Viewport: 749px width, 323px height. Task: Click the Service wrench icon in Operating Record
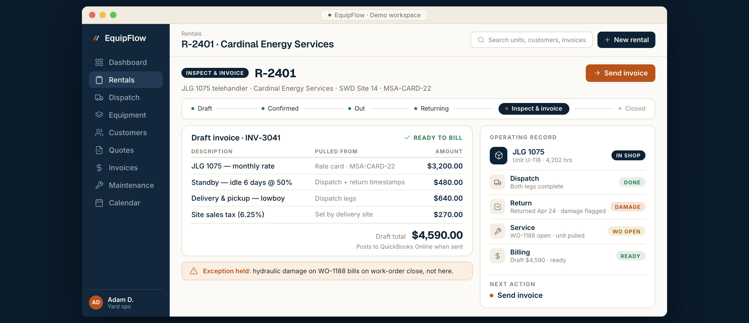[x=497, y=231]
